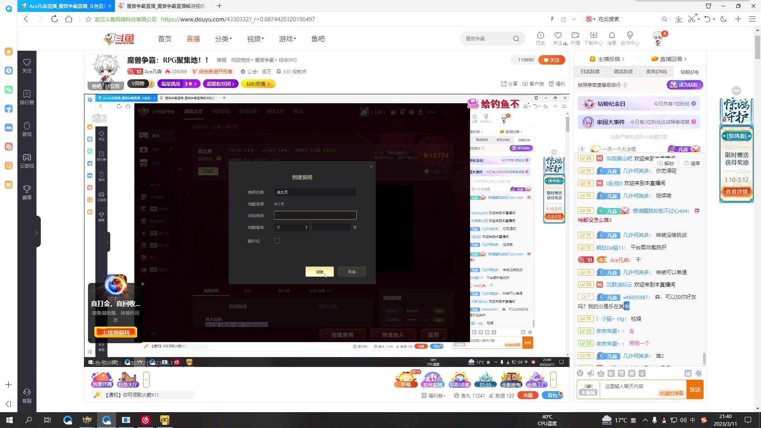Viewport: 761px width, 428px height.
Task: Open the 历史 history icon in header
Action: click(540, 38)
